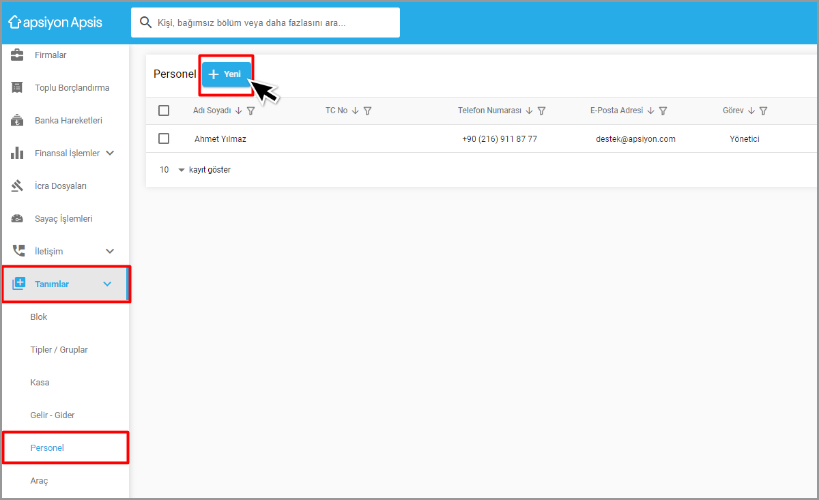
Task: Click the Firmalar briefcase icon
Action: (18, 55)
